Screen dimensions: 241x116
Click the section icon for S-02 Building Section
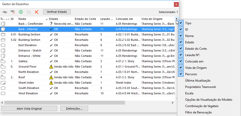[3, 40]
